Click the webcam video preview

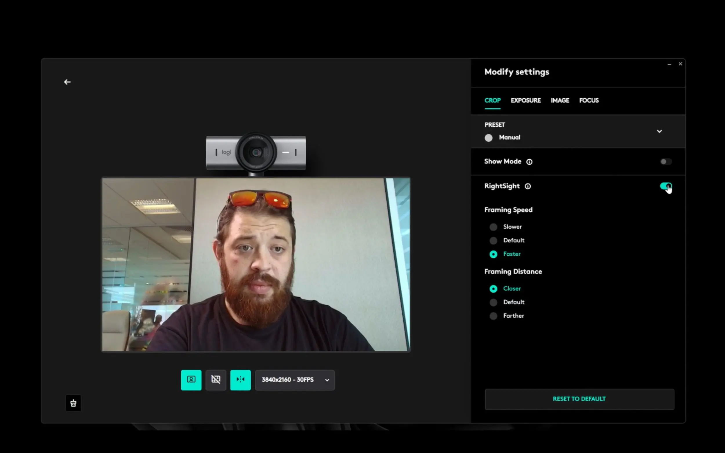[x=256, y=265]
